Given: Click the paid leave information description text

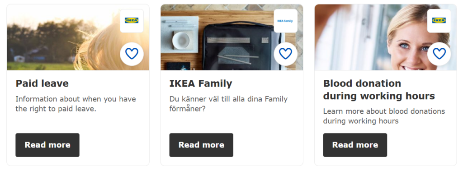Looking at the screenshot, I should pos(76,104).
